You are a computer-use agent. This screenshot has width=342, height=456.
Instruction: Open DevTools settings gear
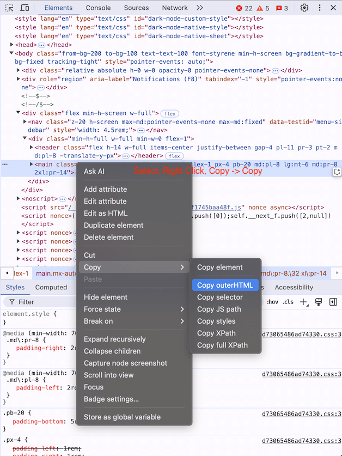(304, 8)
